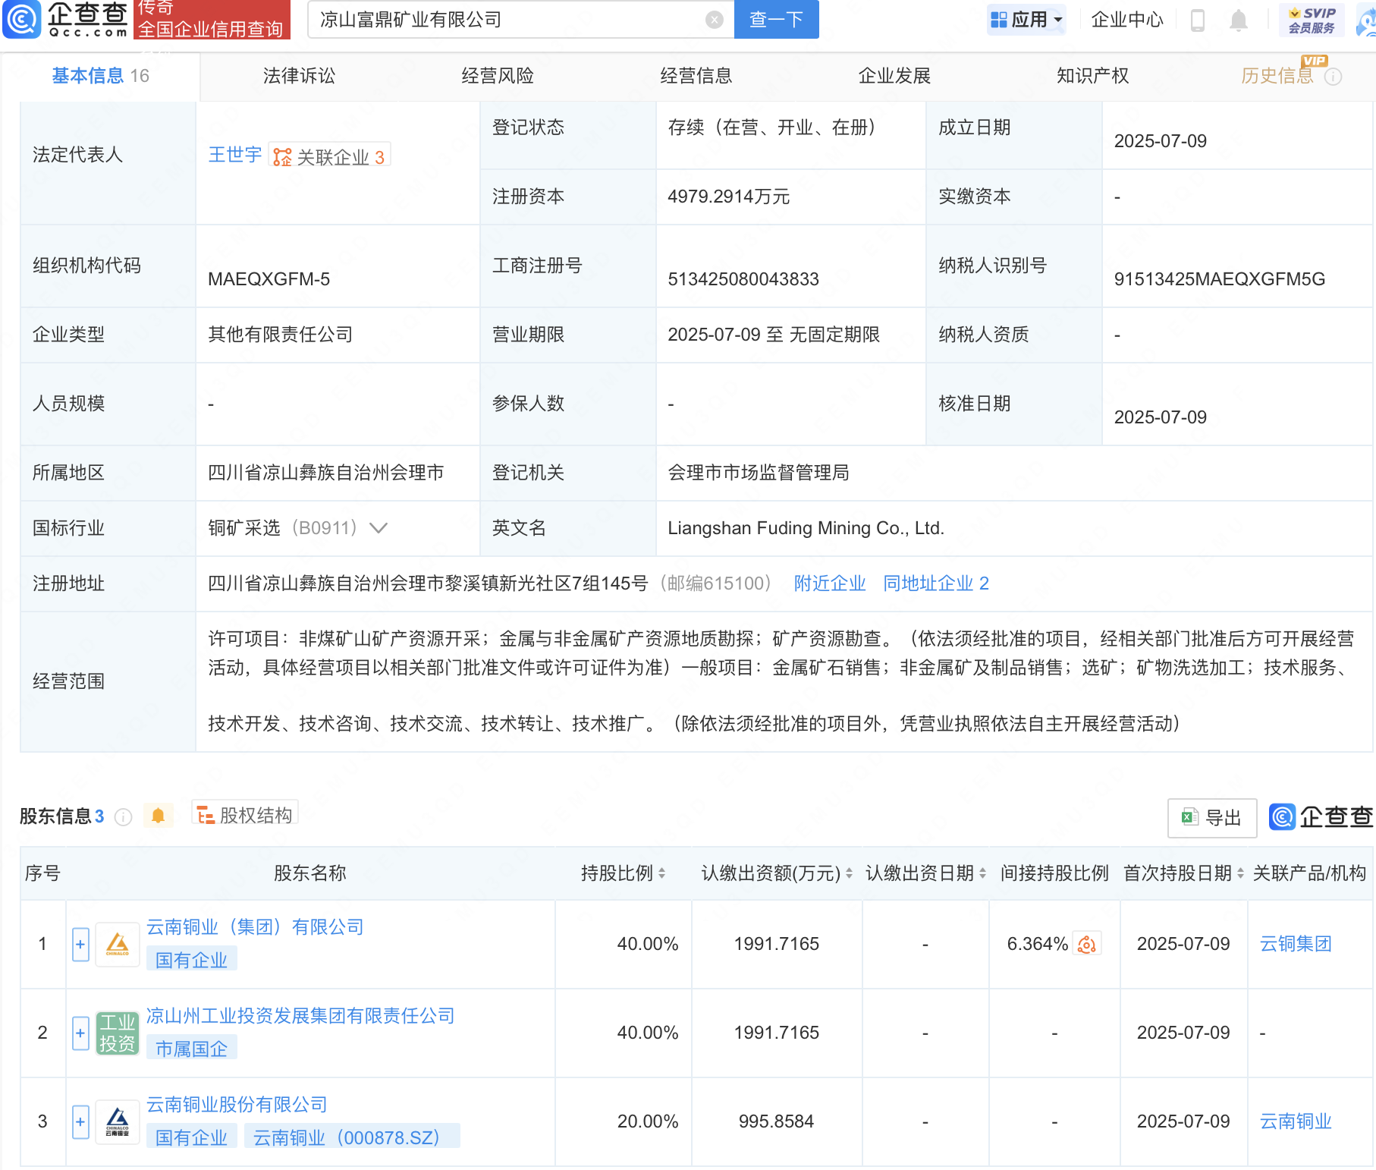Switch to 基本信息 tab
The width and height of the screenshot is (1376, 1170).
100,76
